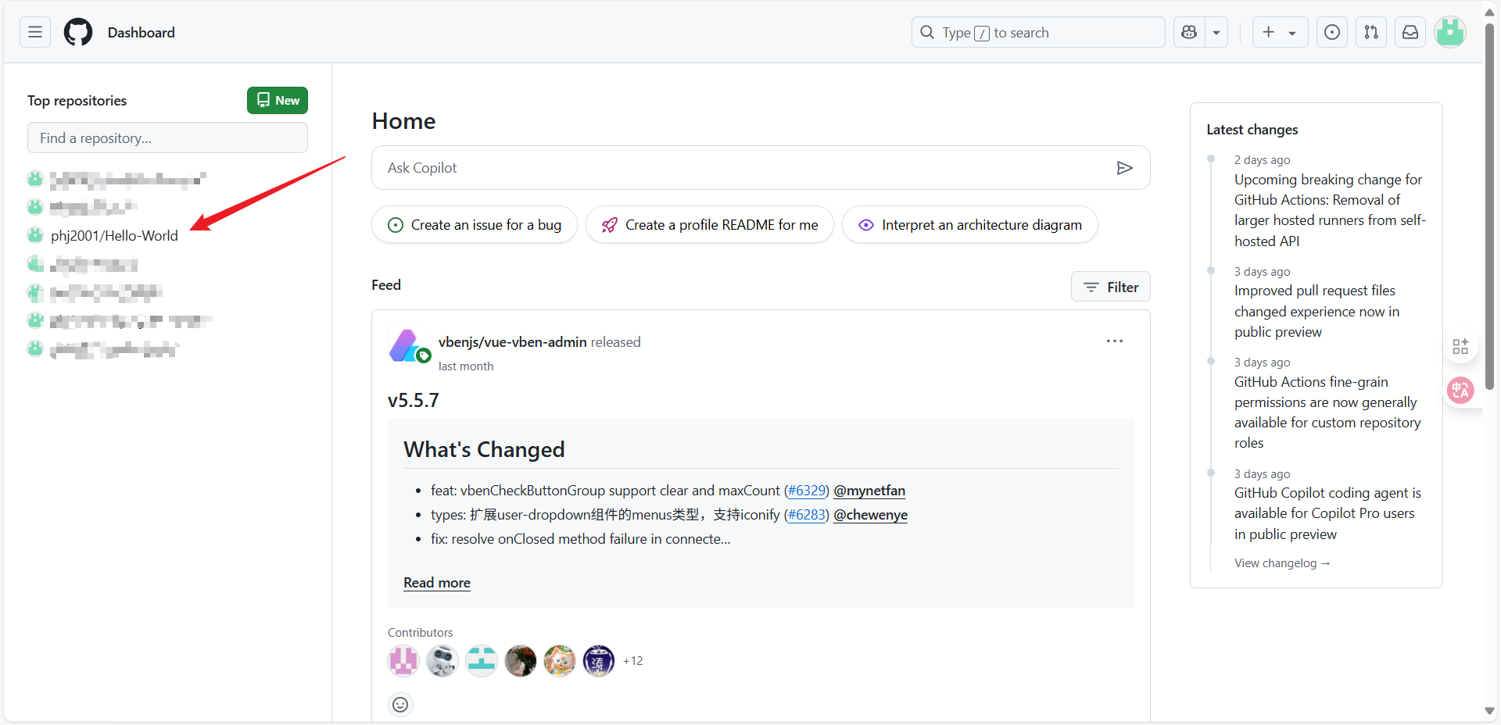The image size is (1501, 725).
Task: Open the navigation hamburger menu
Action: (34, 32)
